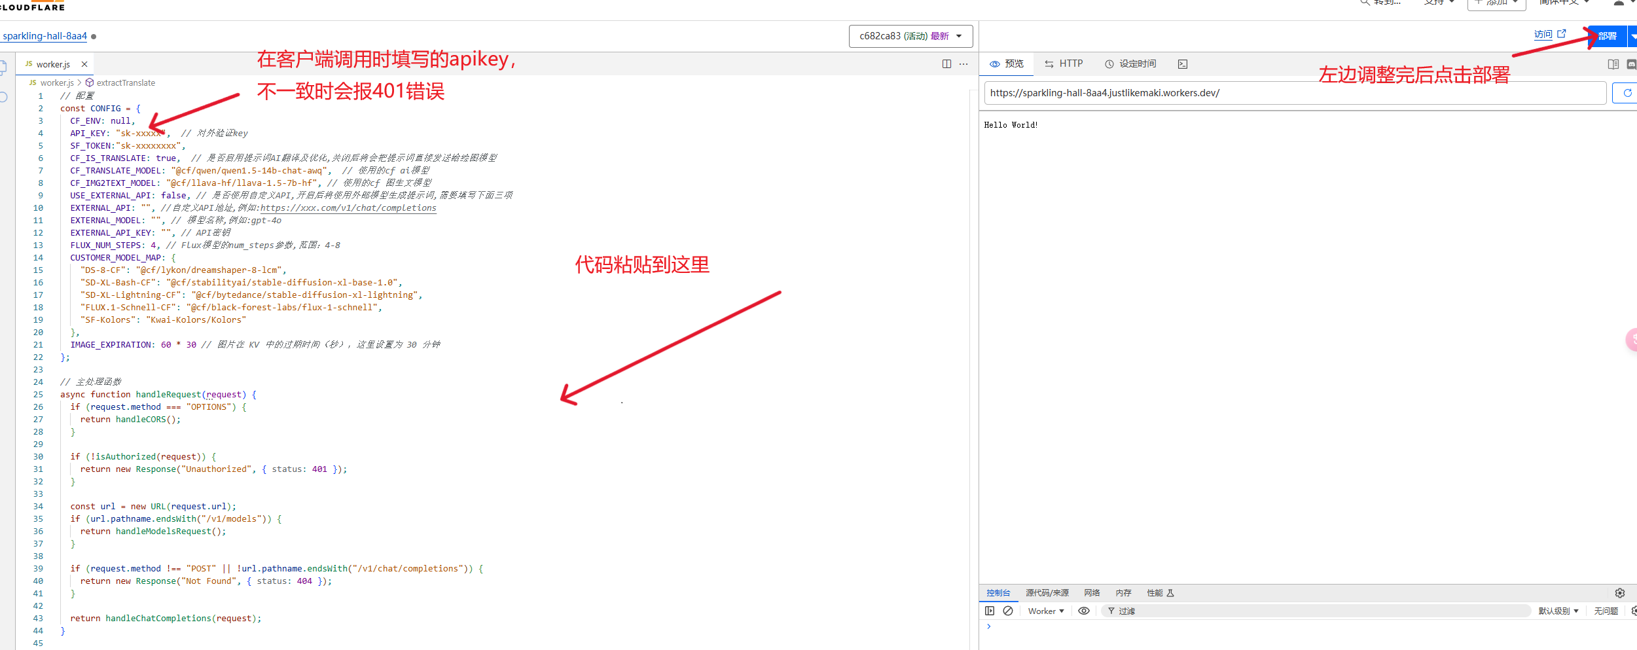Open the sparkling-hall-8aa4 worker link
1637x650 pixels.
[x=45, y=36]
